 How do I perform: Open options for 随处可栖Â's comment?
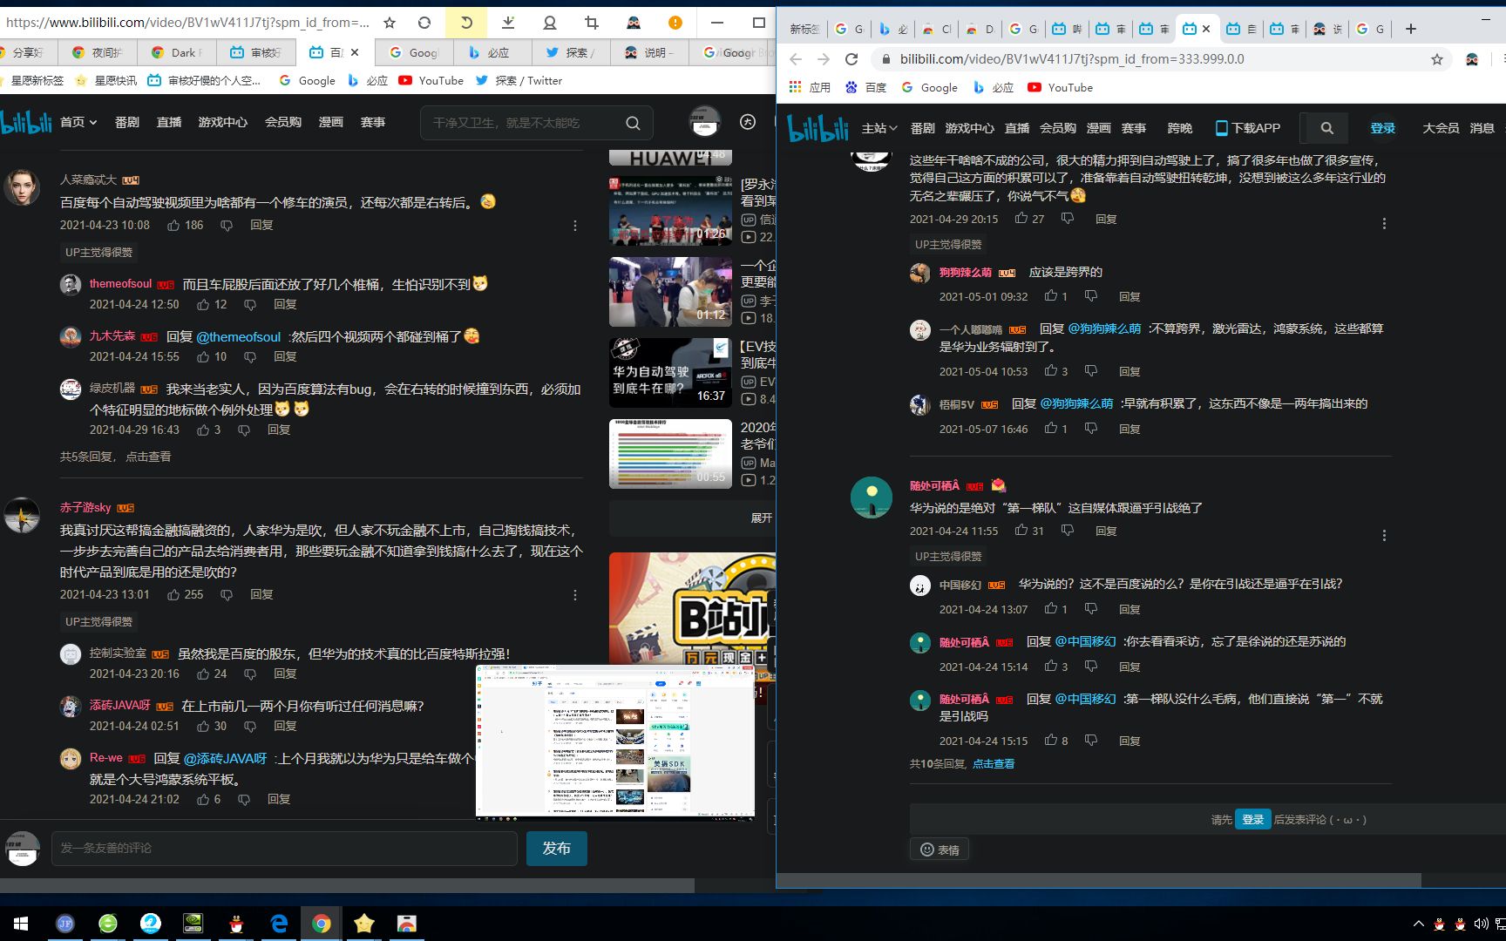click(1384, 536)
